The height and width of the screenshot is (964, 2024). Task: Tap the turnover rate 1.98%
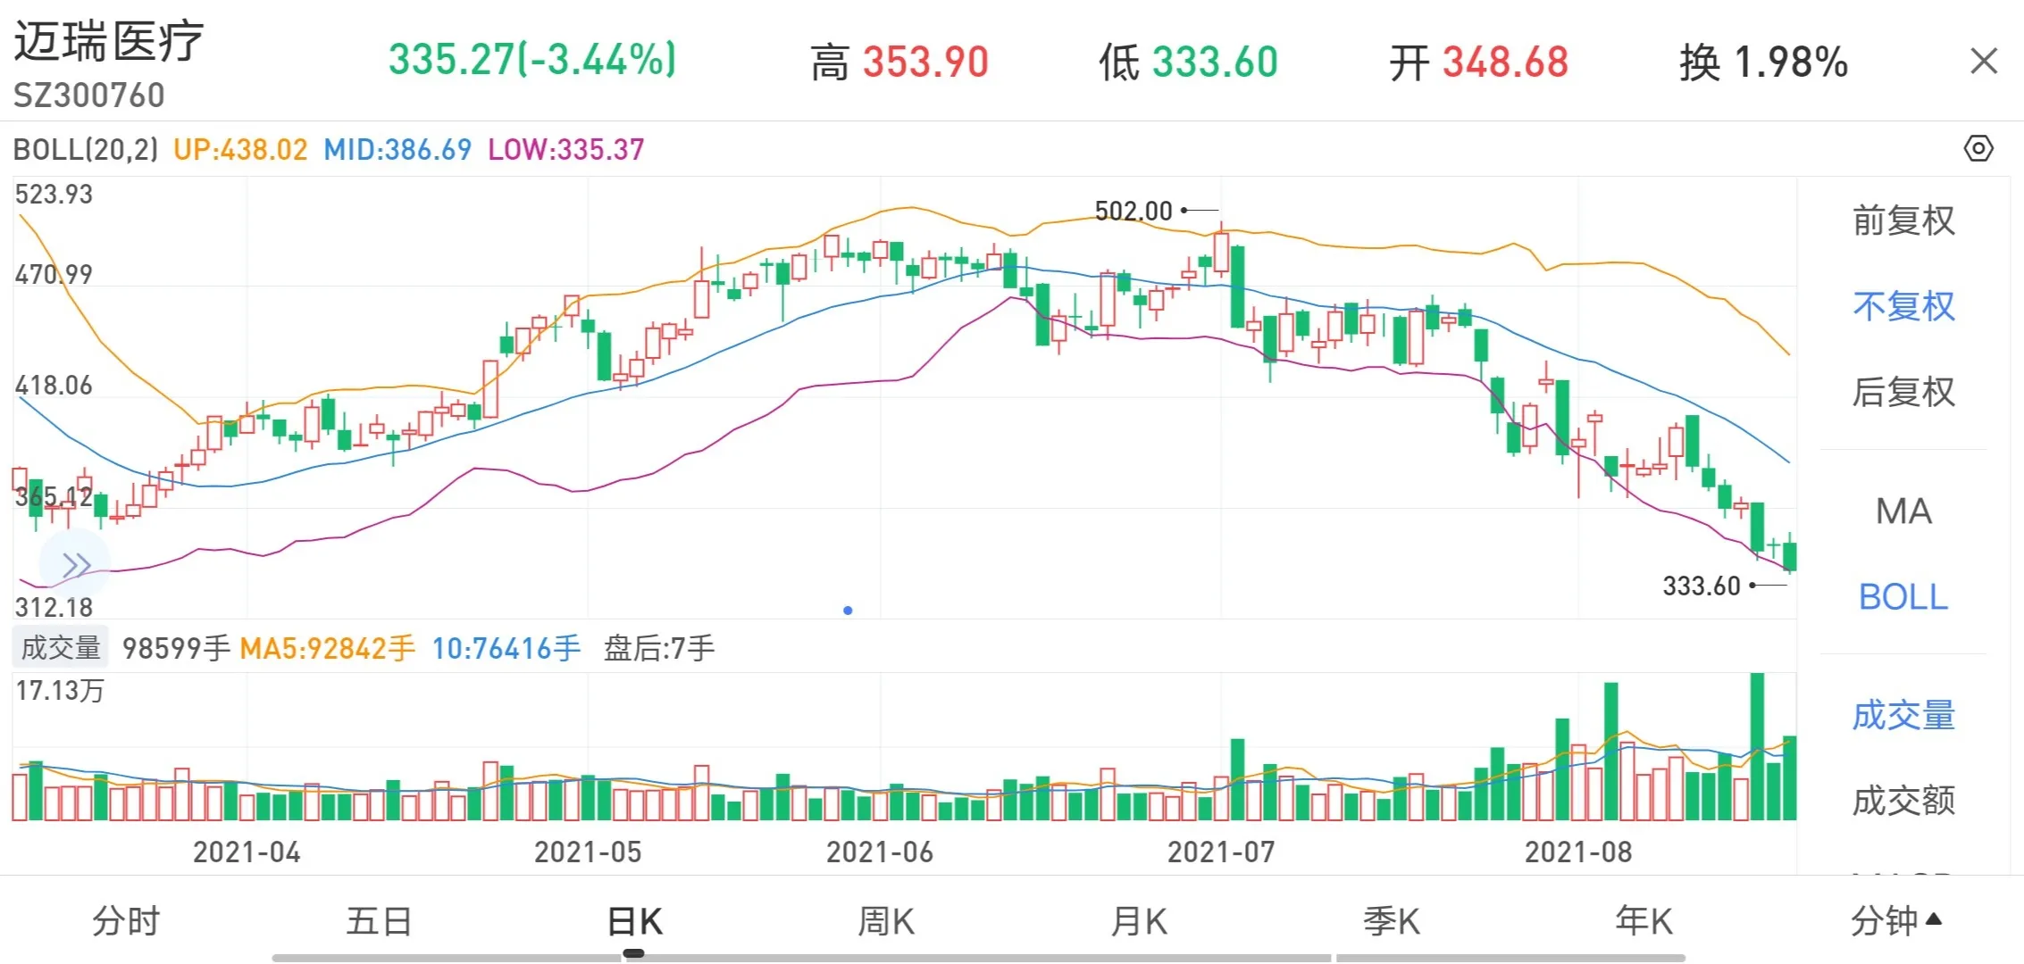1791,62
